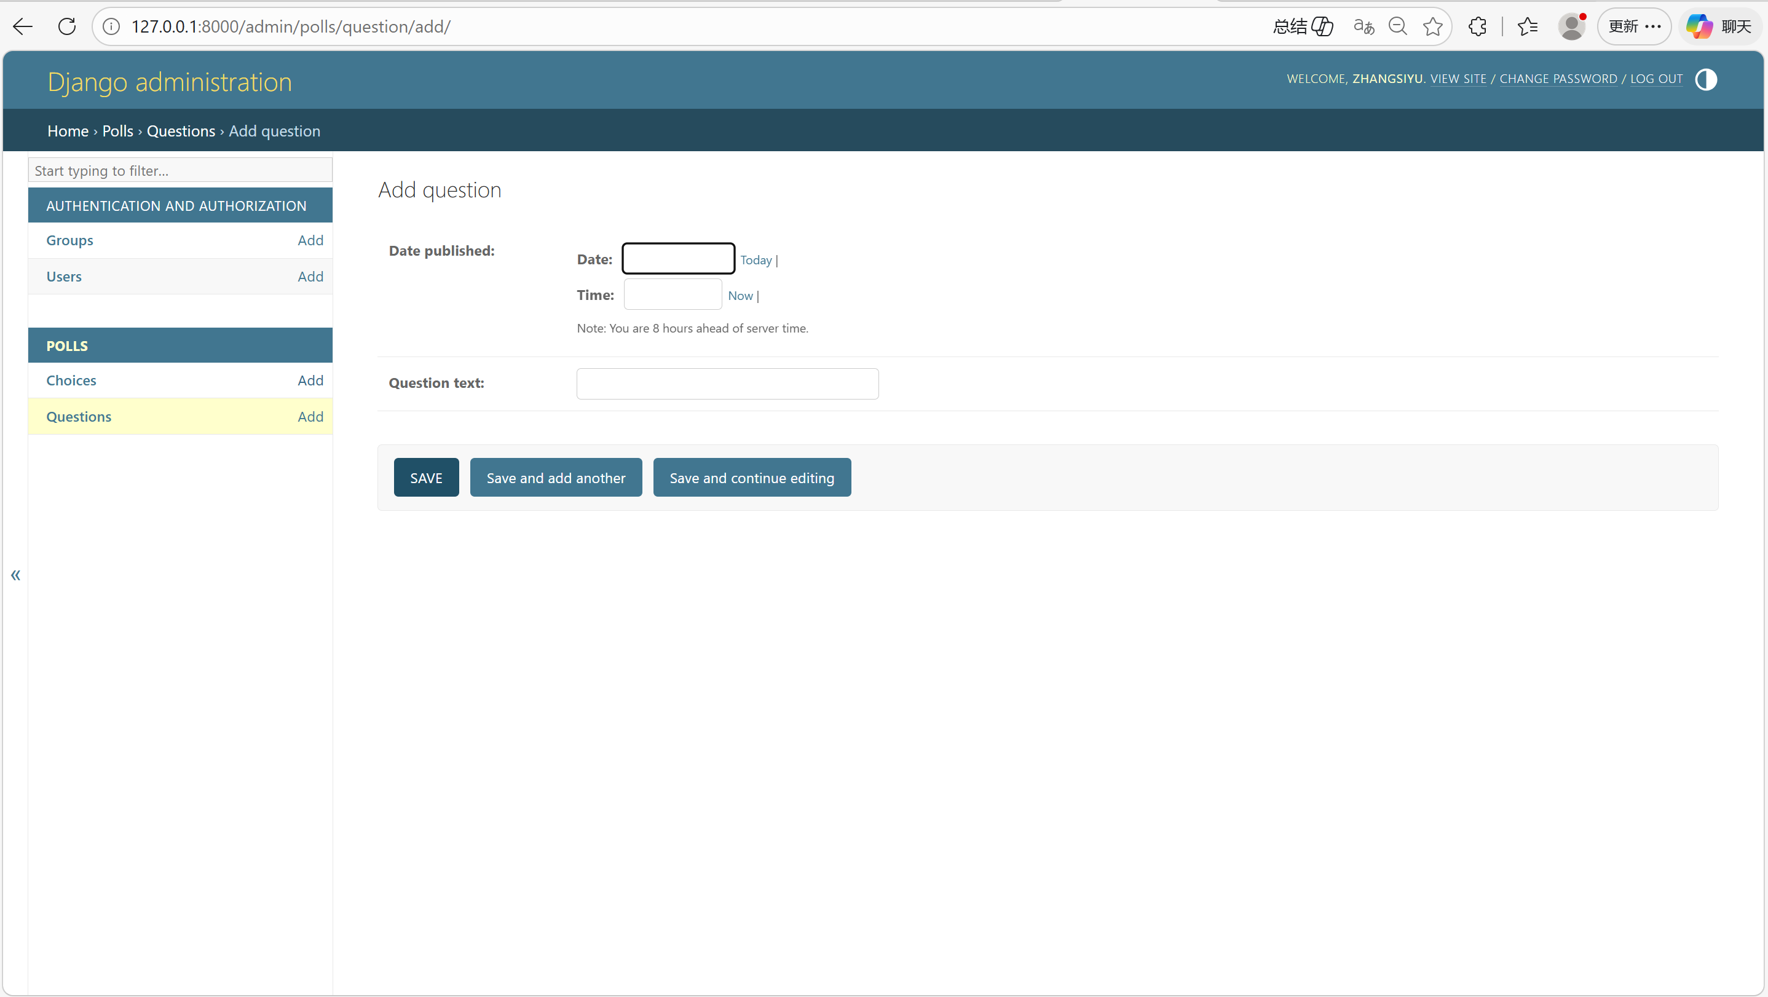Click the sidebar filter search box

(x=180, y=170)
